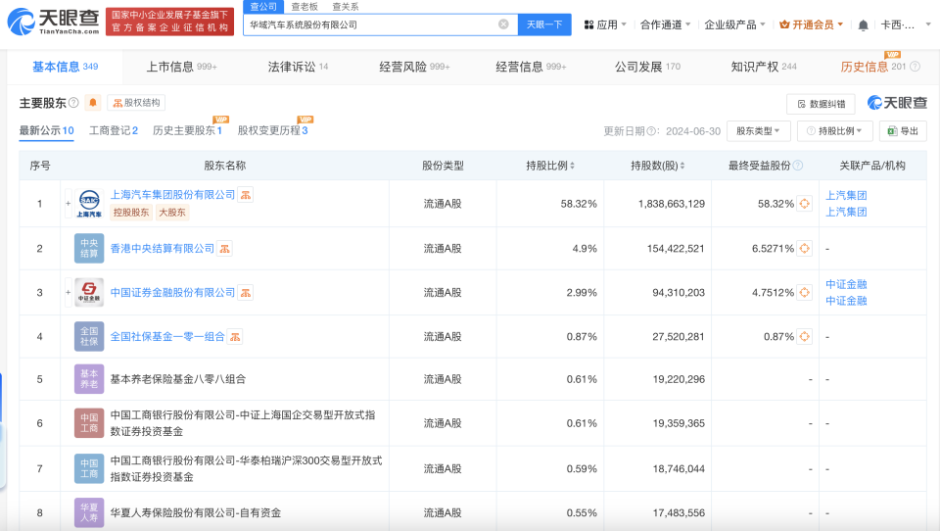
Task: Click 基本养老保险基金八零八组合 shareholder name
Action: pyautogui.click(x=178, y=379)
